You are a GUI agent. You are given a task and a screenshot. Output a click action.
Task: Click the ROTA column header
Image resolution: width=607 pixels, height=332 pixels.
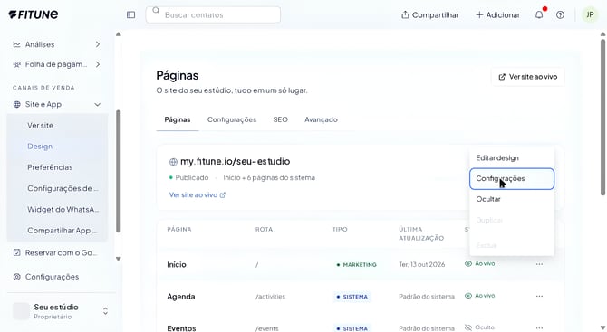click(x=264, y=229)
